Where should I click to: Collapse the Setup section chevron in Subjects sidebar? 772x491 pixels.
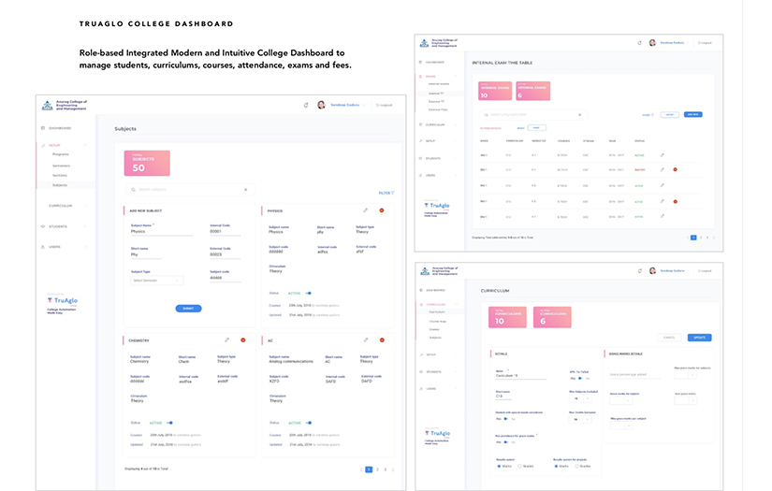point(85,145)
